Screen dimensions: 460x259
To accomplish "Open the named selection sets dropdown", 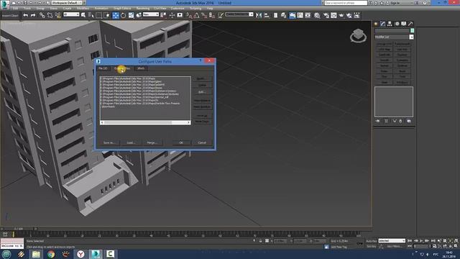I will (x=239, y=14).
